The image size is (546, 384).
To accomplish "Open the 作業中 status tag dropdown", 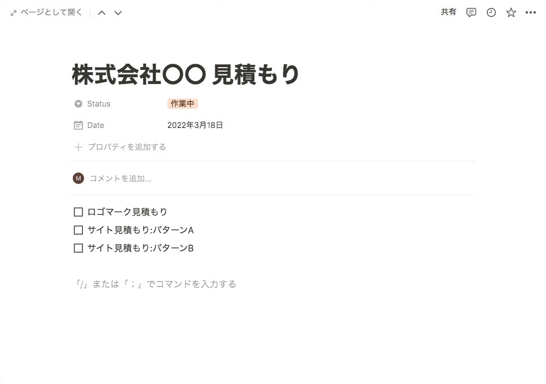I will [182, 104].
